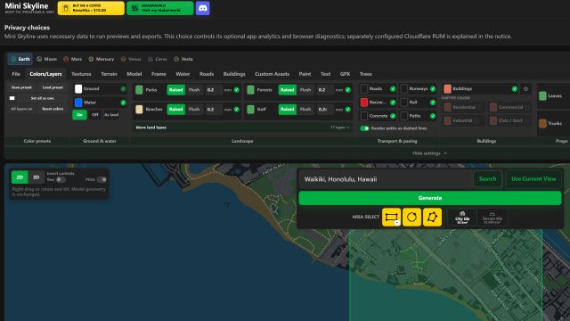Viewport: 570px width, 321px height.
Task: Set water mode to Off
Action: click(95, 115)
